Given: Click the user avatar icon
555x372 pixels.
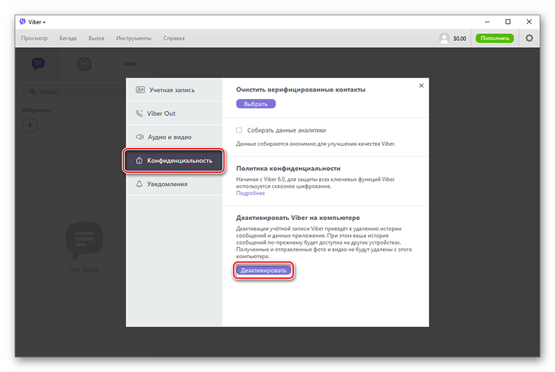Looking at the screenshot, I should pos(444,38).
